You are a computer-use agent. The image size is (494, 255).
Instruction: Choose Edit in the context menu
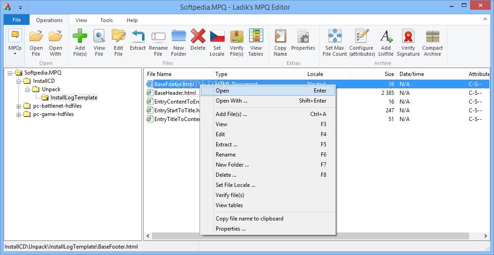tap(268, 134)
